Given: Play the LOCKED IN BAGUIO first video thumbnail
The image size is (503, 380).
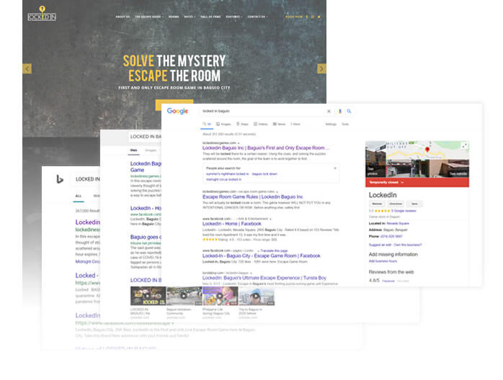Looking at the screenshot, I should tap(148, 296).
